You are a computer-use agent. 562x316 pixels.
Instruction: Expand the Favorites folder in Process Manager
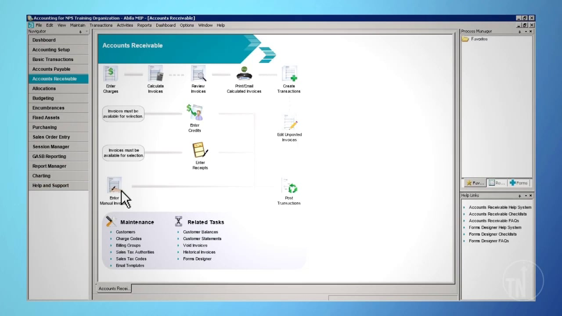[465, 39]
